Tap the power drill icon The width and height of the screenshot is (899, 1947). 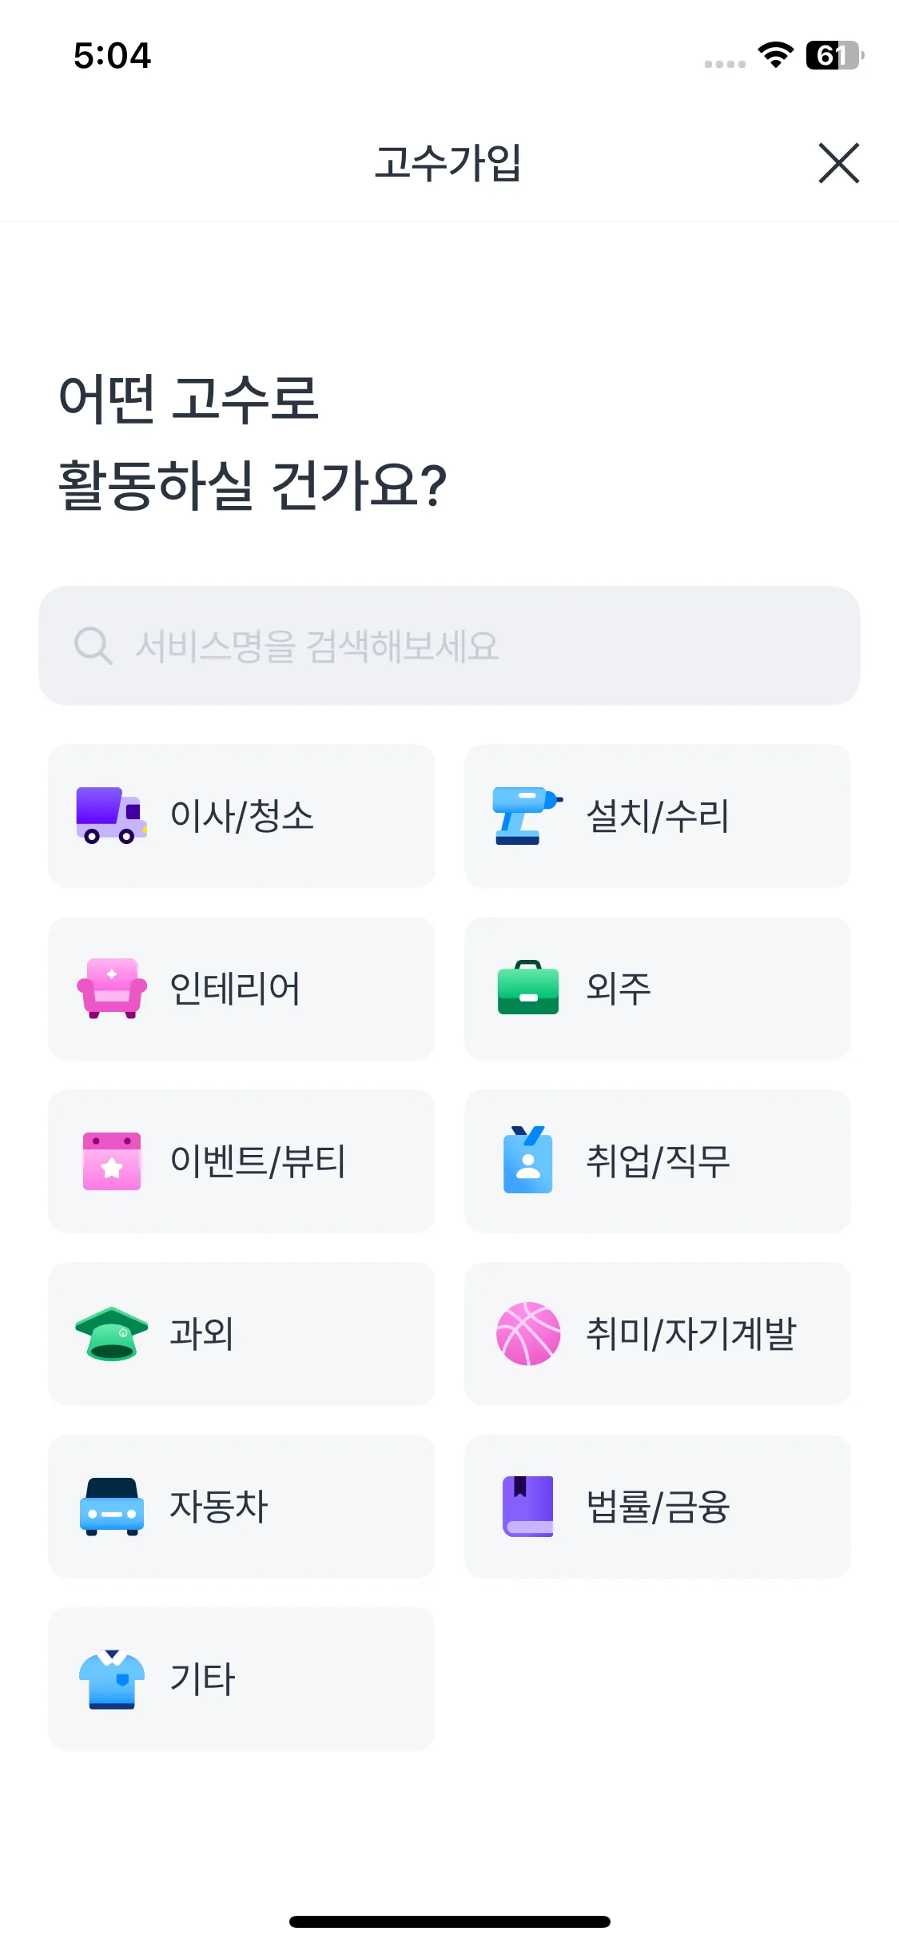pyautogui.click(x=527, y=815)
